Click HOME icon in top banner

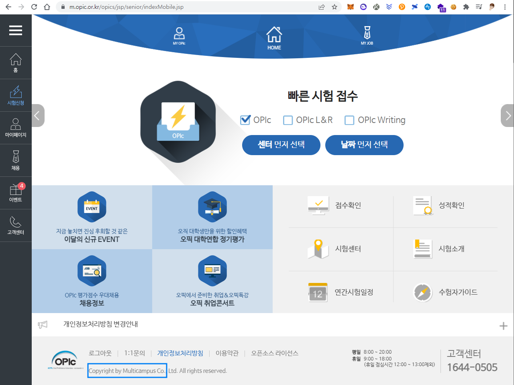(x=274, y=38)
